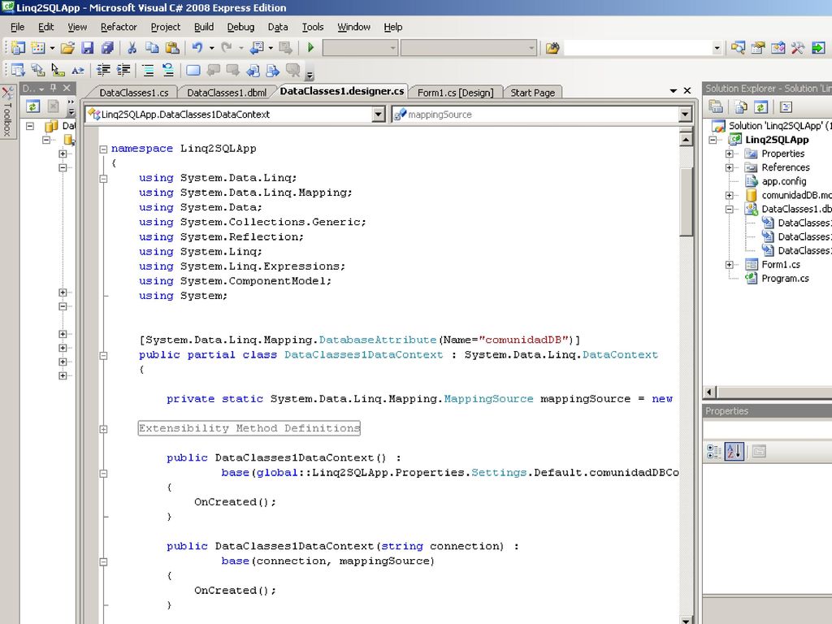Click the Display Object Member List icon

[x=18, y=70]
